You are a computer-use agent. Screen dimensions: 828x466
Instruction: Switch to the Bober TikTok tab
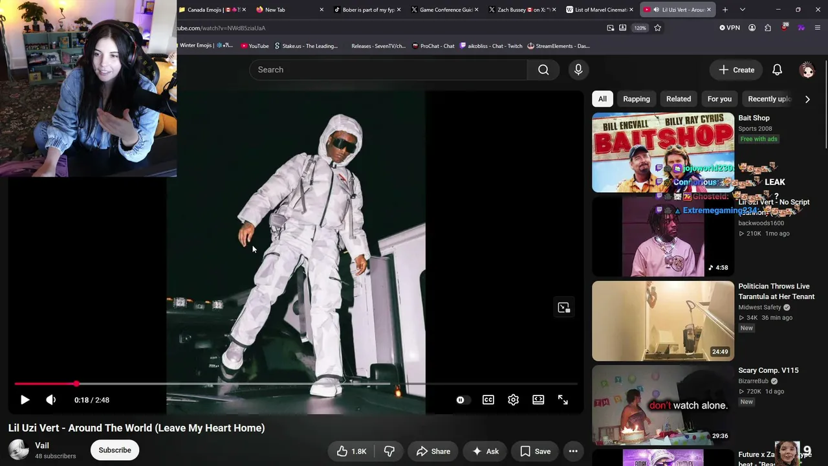[x=367, y=10]
